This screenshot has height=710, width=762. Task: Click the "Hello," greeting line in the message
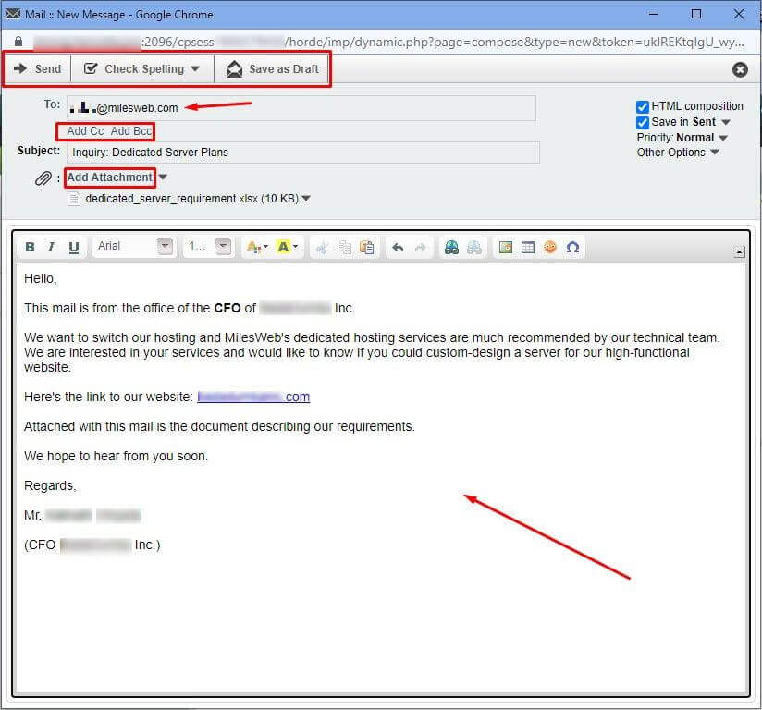point(41,278)
